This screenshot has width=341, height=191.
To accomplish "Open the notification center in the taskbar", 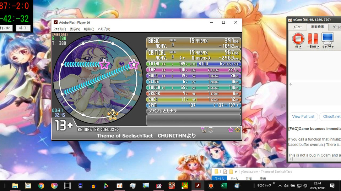I will pyautogui.click(x=332, y=186).
